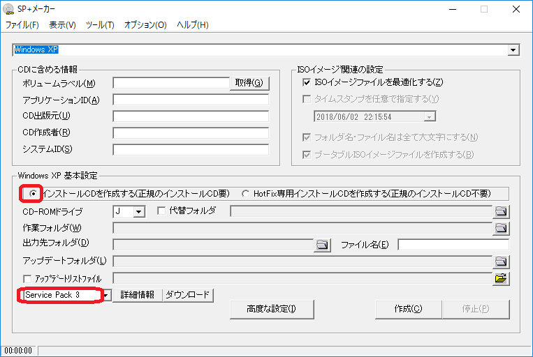Select HotFix専用インストールCDを作成する radio button
Screen dimensions: 533x357
(245, 194)
